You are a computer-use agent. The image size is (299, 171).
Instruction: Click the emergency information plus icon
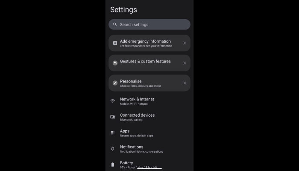click(x=115, y=43)
